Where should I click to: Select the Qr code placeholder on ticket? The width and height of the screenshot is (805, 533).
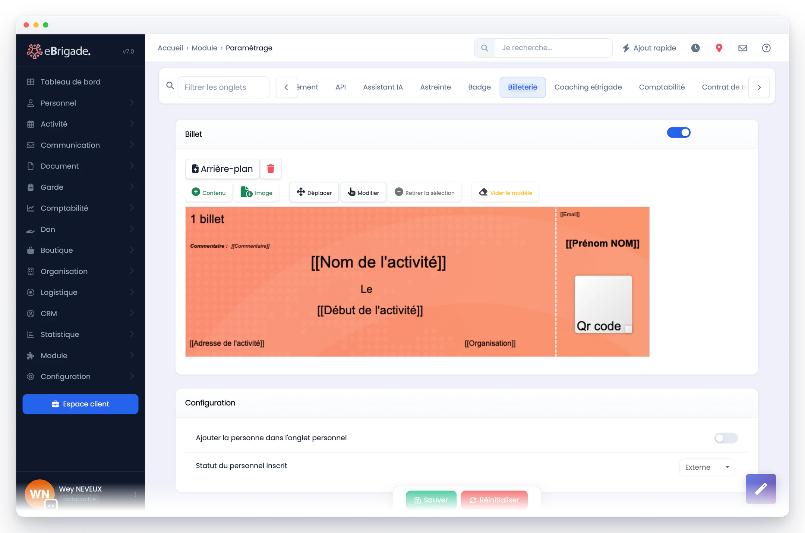(x=603, y=304)
